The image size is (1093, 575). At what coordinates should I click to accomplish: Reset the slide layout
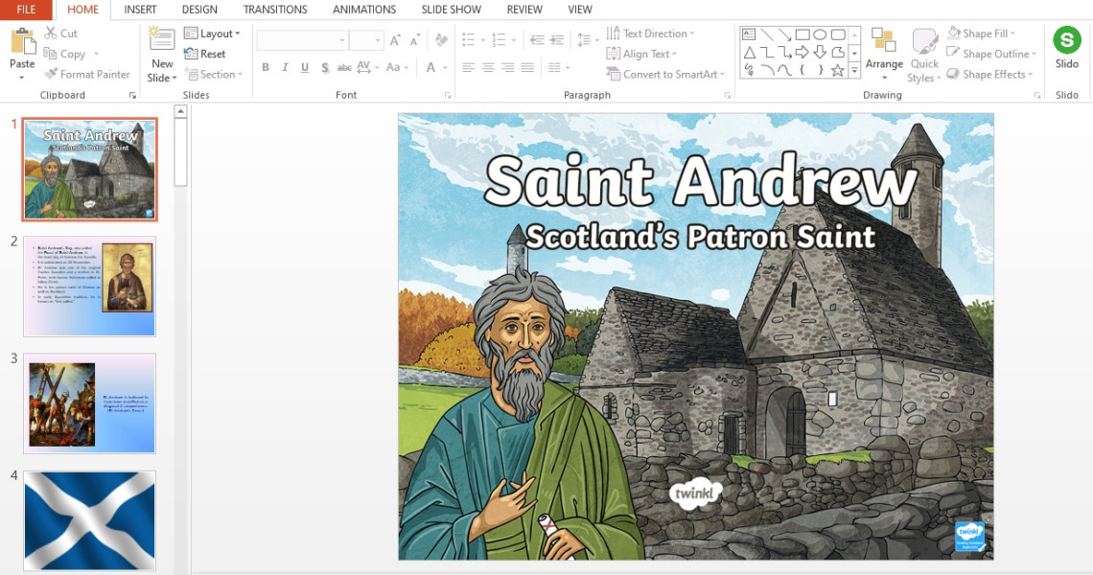pyautogui.click(x=205, y=54)
